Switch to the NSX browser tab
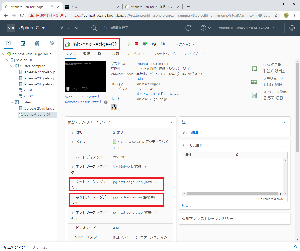This screenshot has width=300, height=251. click(92, 7)
